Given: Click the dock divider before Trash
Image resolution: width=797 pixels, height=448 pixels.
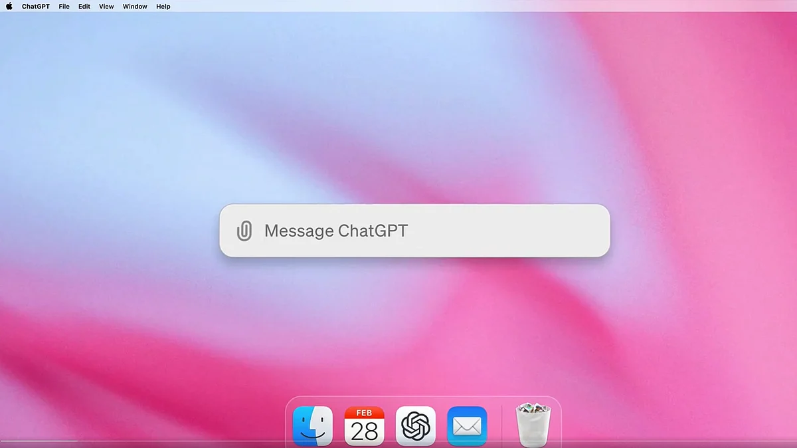Looking at the screenshot, I should [501, 425].
